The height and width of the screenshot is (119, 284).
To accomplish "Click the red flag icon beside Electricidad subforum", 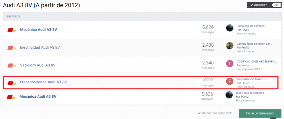I will 12,47.
